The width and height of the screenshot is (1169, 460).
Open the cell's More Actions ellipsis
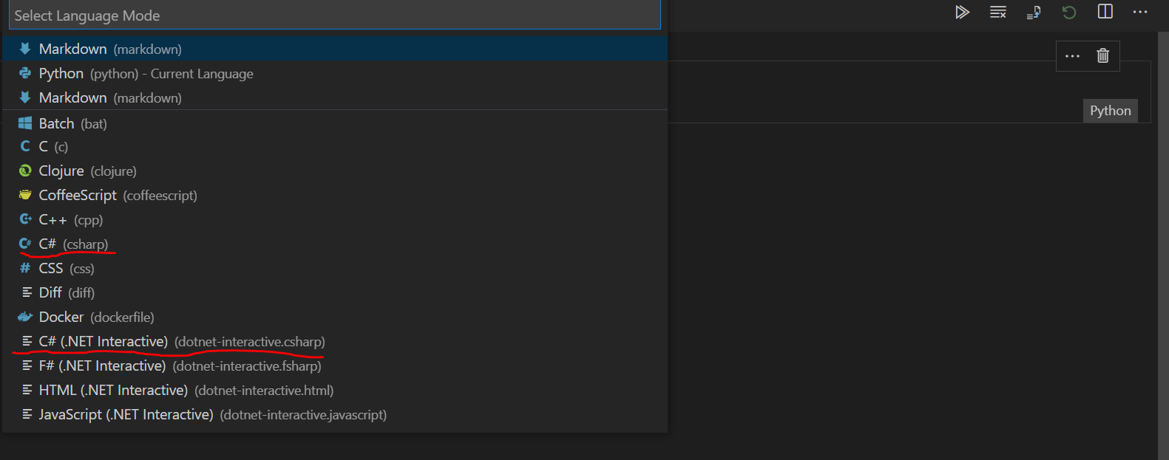click(1073, 55)
